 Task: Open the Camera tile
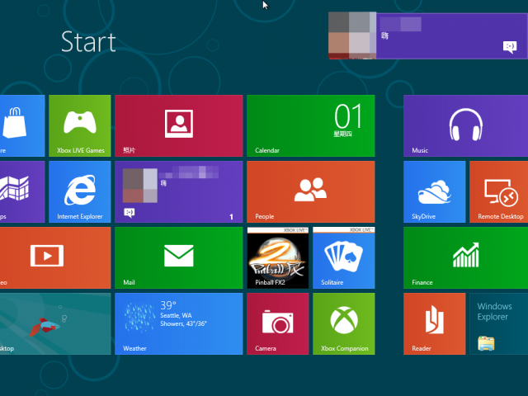(x=278, y=323)
